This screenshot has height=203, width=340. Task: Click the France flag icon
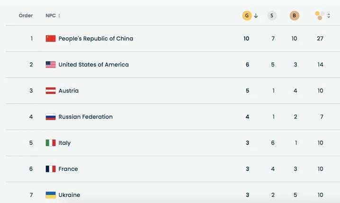[51, 169]
